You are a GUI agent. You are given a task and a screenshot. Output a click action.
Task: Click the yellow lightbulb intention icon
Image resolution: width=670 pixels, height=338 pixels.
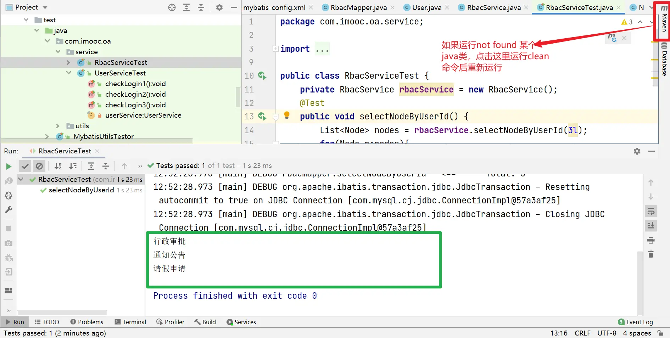287,115
